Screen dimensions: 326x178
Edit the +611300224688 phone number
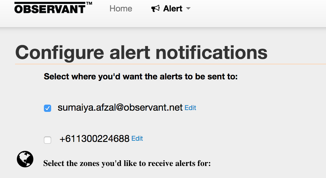click(x=137, y=138)
